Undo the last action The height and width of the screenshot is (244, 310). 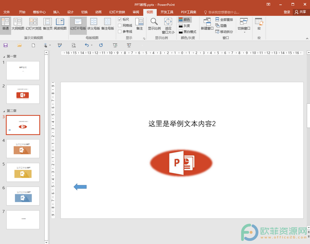coord(87,45)
